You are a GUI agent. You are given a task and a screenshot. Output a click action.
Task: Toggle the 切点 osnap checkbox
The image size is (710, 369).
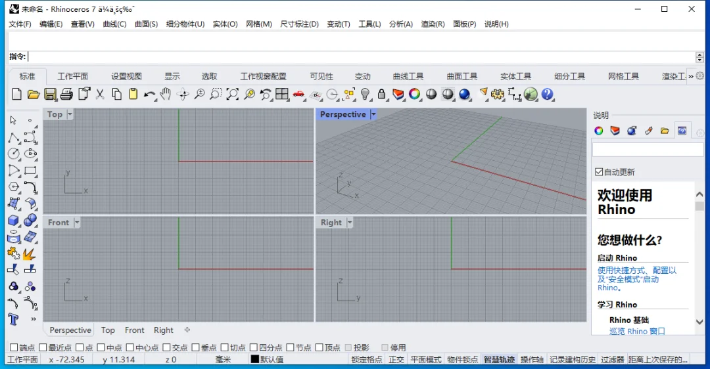pos(225,347)
